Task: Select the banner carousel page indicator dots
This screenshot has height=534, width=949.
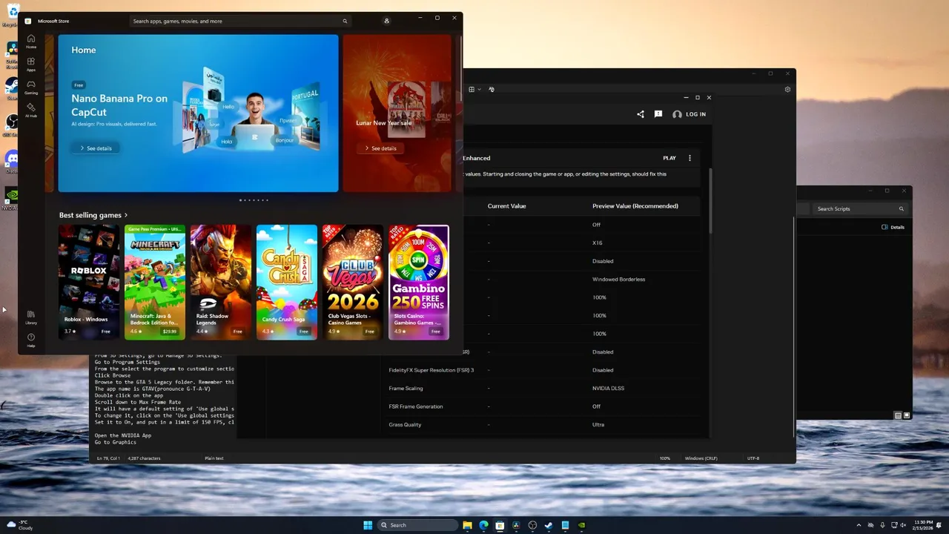Action: coord(254,200)
